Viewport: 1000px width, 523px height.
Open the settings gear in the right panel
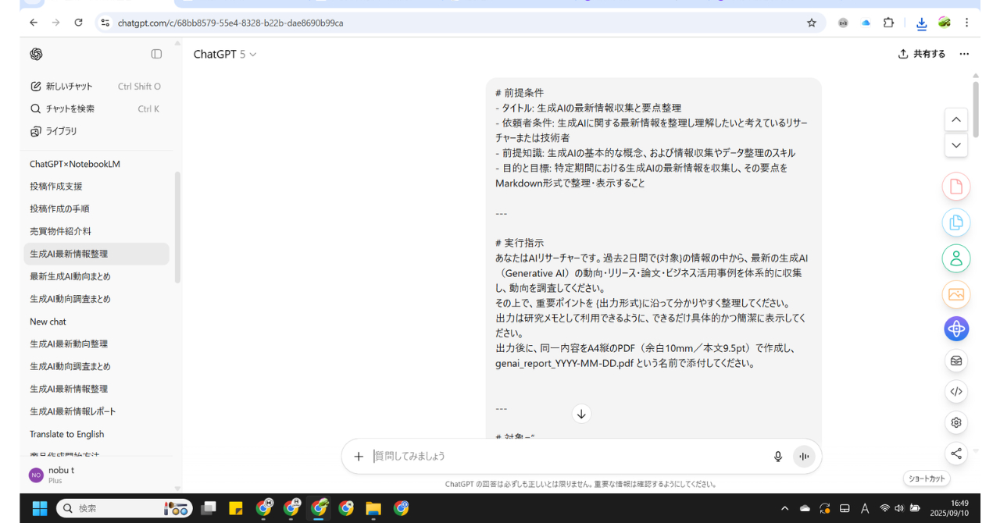point(955,422)
